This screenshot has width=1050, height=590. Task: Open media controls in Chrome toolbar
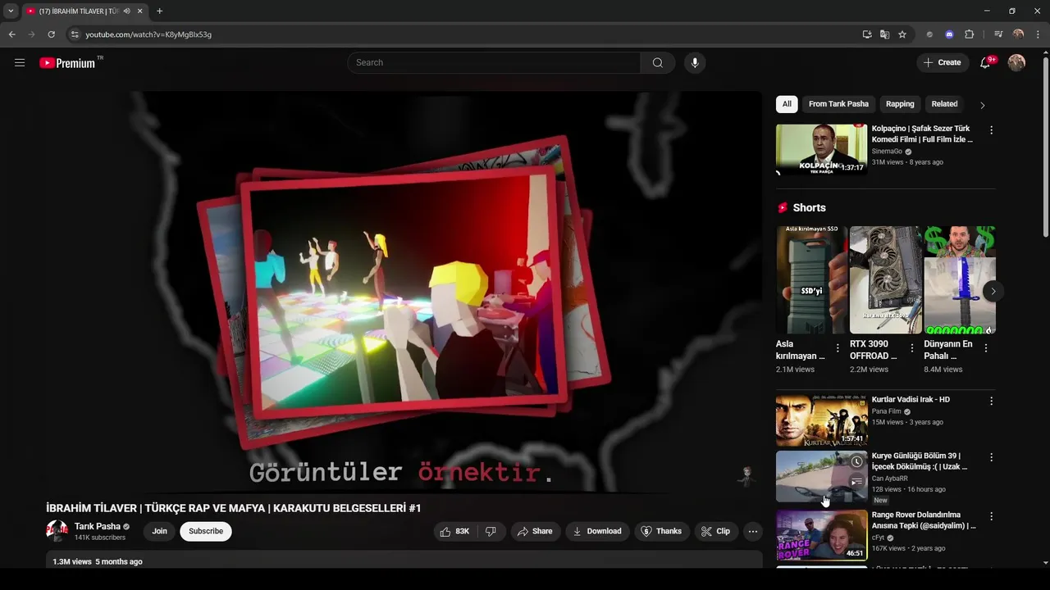(x=998, y=34)
